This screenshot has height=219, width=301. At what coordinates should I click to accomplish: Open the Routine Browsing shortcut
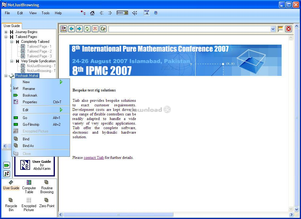(47, 187)
